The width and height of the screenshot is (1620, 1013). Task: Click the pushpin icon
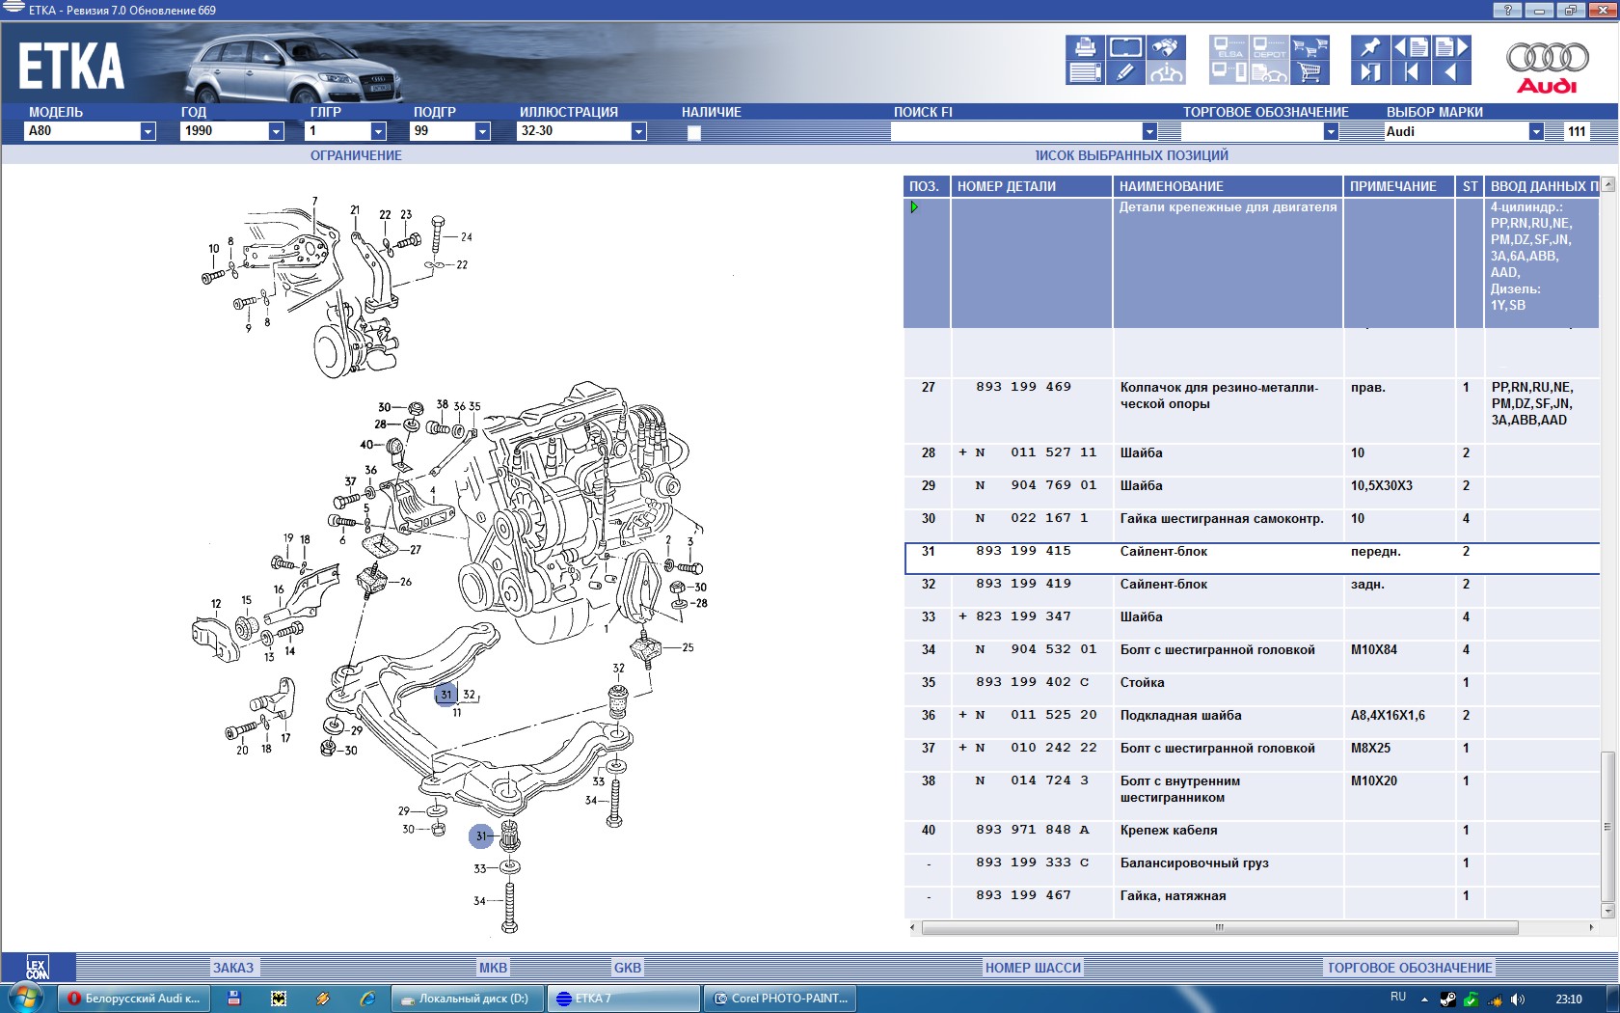(x=1369, y=47)
